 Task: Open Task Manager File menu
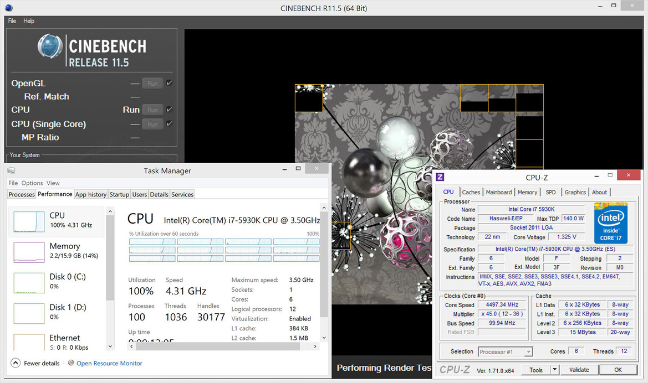(x=13, y=183)
